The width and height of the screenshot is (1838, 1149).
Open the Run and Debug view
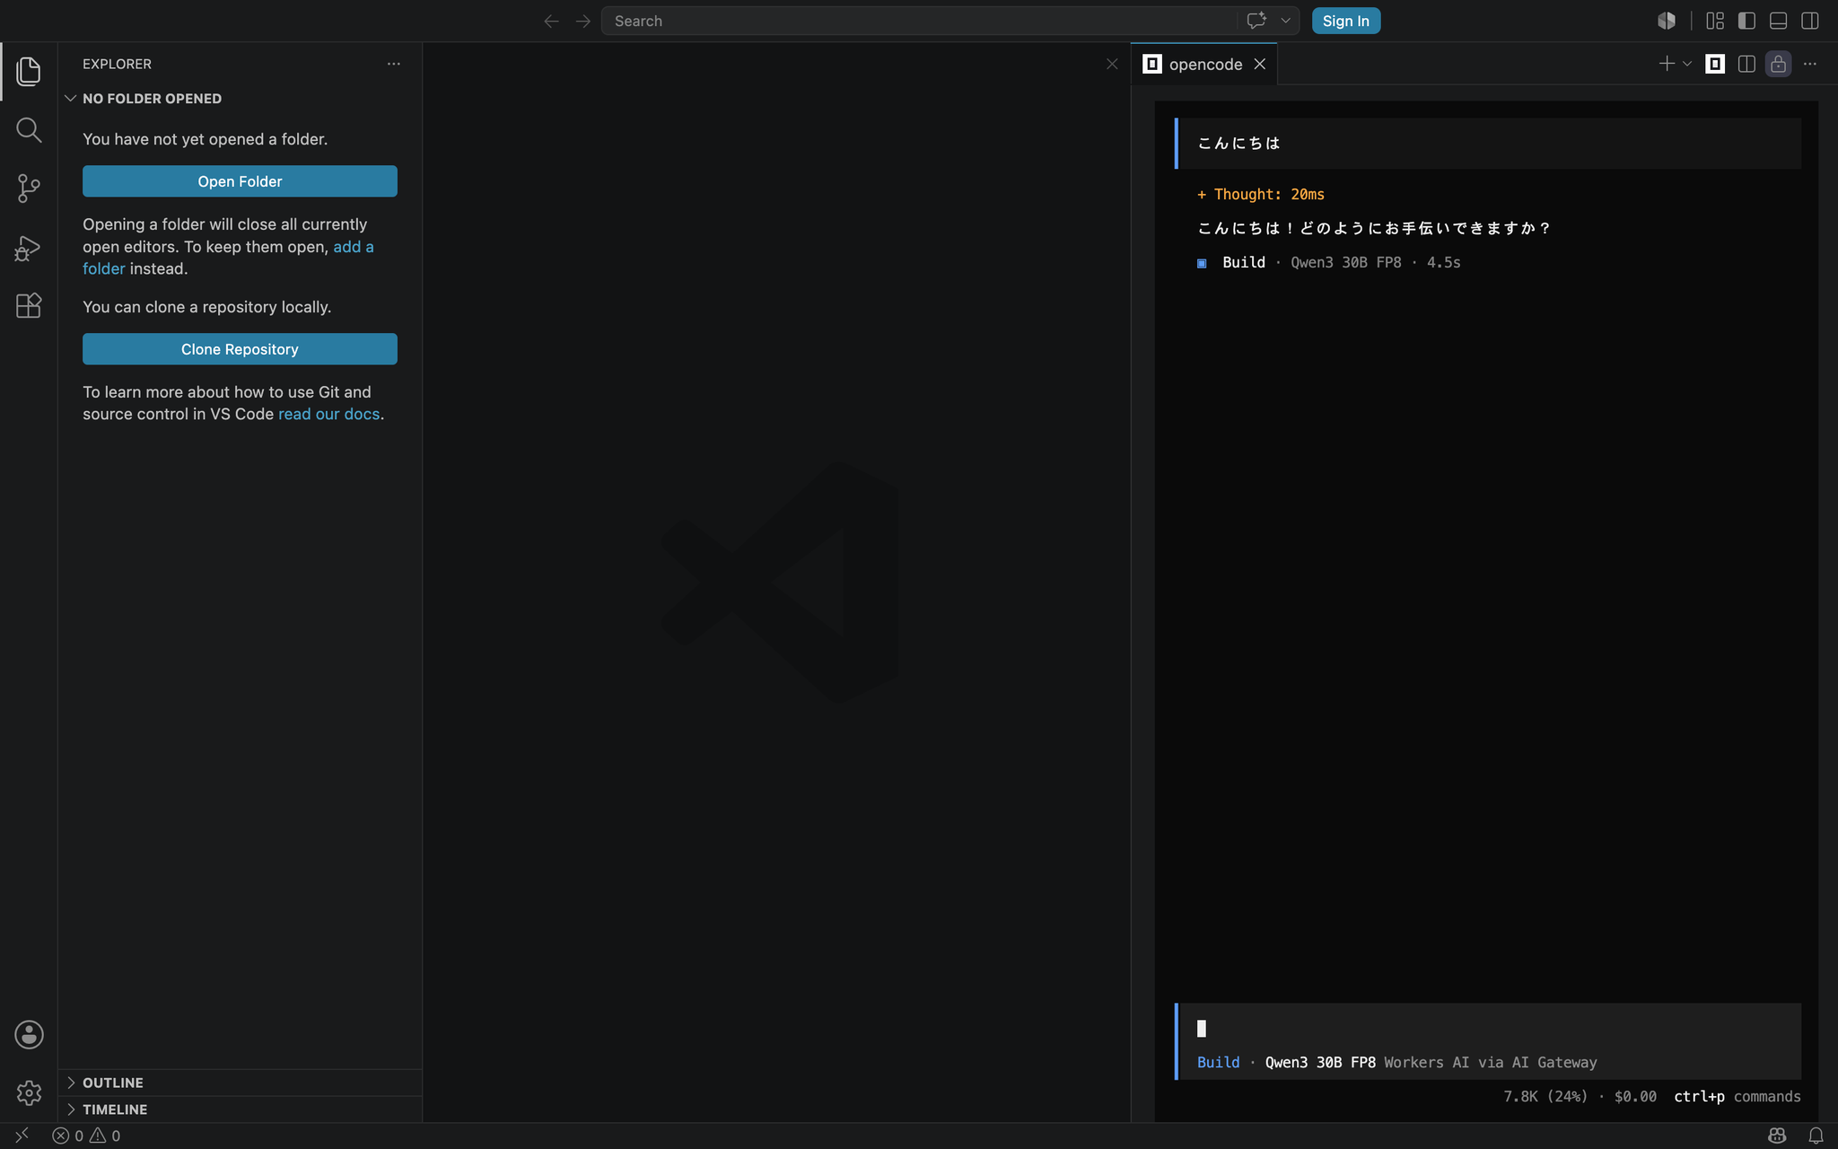[x=29, y=248]
